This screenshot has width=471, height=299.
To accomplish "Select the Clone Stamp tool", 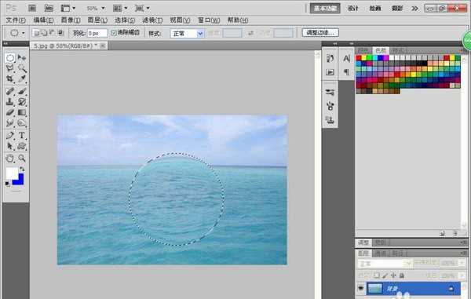I will 10,102.
